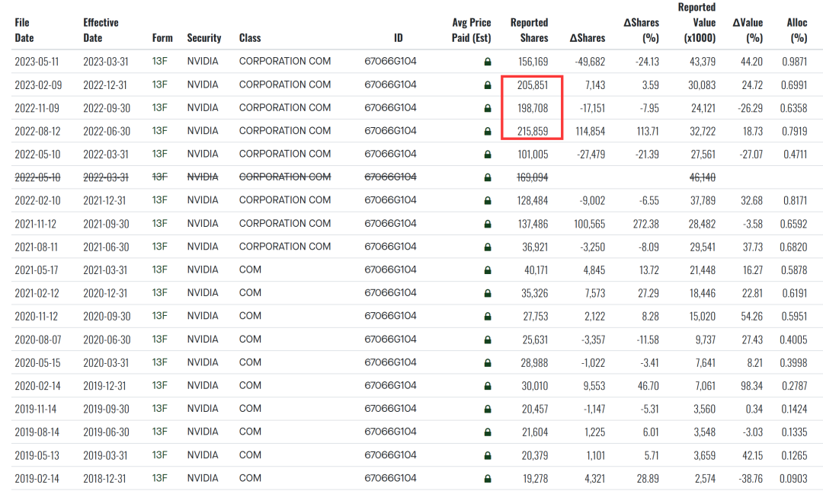
Task: Select the 156,169 reported shares cell
Action: [x=533, y=62]
